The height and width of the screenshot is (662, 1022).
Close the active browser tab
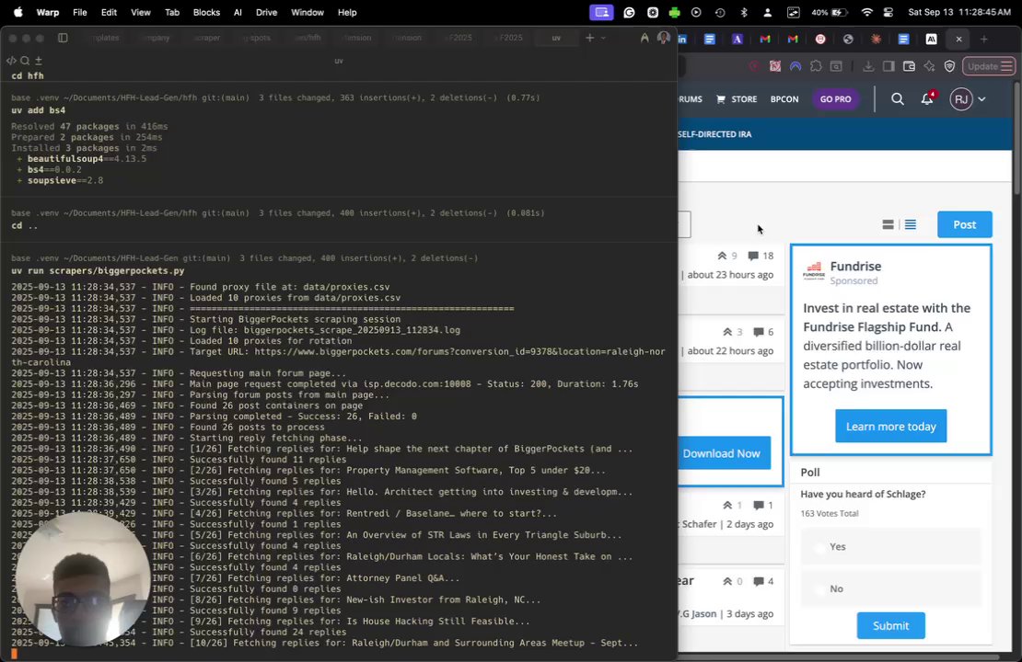[958, 39]
